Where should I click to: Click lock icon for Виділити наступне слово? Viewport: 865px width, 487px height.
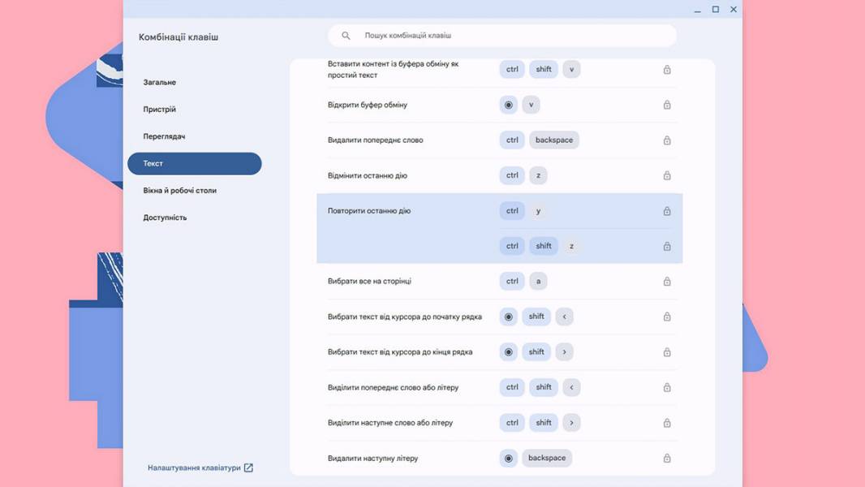click(x=667, y=422)
